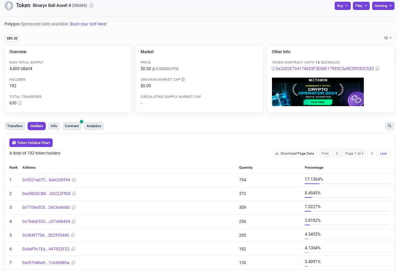Open the Token Holders Chart
Screen dimensions: 399x271
pos(31,143)
